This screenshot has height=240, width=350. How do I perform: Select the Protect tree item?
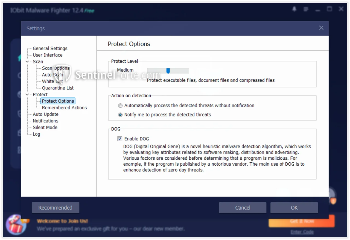pos(40,94)
